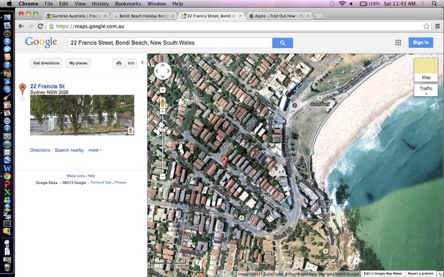Click the Chrome icon in the dock
Image resolution: width=444 pixels, height=277 pixels.
[x=7, y=177]
